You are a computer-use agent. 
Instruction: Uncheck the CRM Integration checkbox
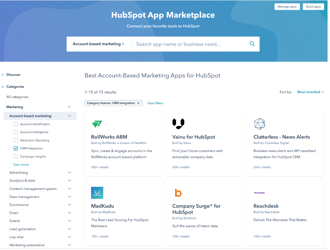tap(16, 149)
